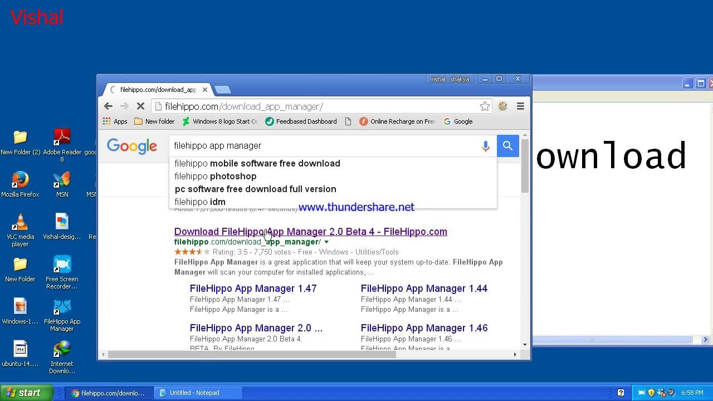Open Download FileHippo App Manager 2.0 Beta 4 result
Screen dimensions: 713x401
[x=310, y=232]
